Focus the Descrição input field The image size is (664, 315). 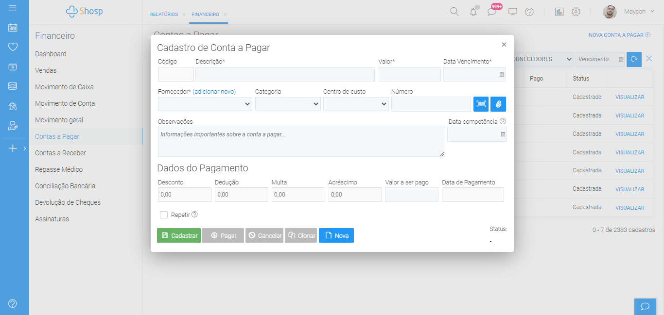coord(285,74)
